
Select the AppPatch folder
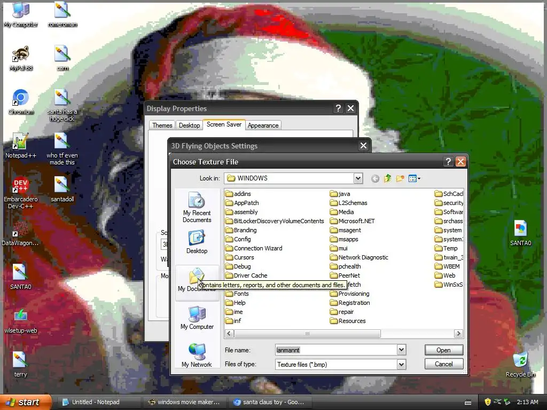[242, 203]
